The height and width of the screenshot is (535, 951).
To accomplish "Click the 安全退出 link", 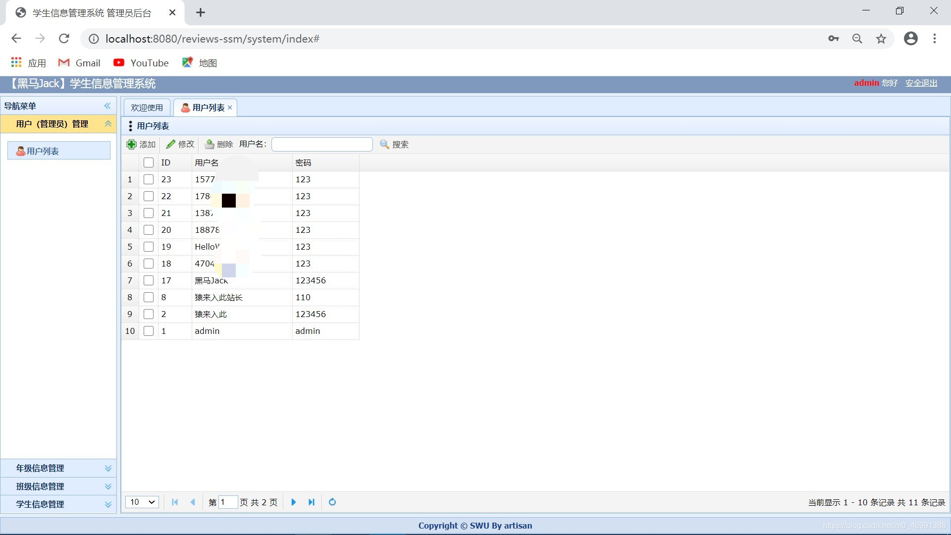I will [922, 83].
